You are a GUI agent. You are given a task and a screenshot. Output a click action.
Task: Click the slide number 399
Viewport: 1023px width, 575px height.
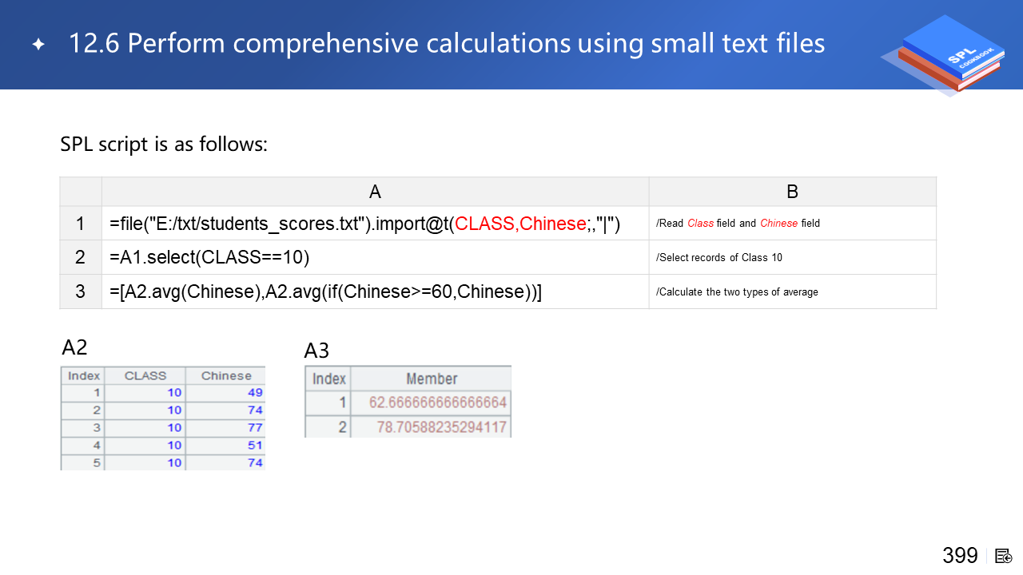point(960,556)
